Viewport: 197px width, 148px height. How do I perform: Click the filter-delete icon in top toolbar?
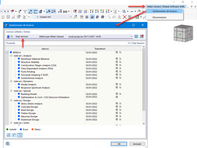[12, 11]
